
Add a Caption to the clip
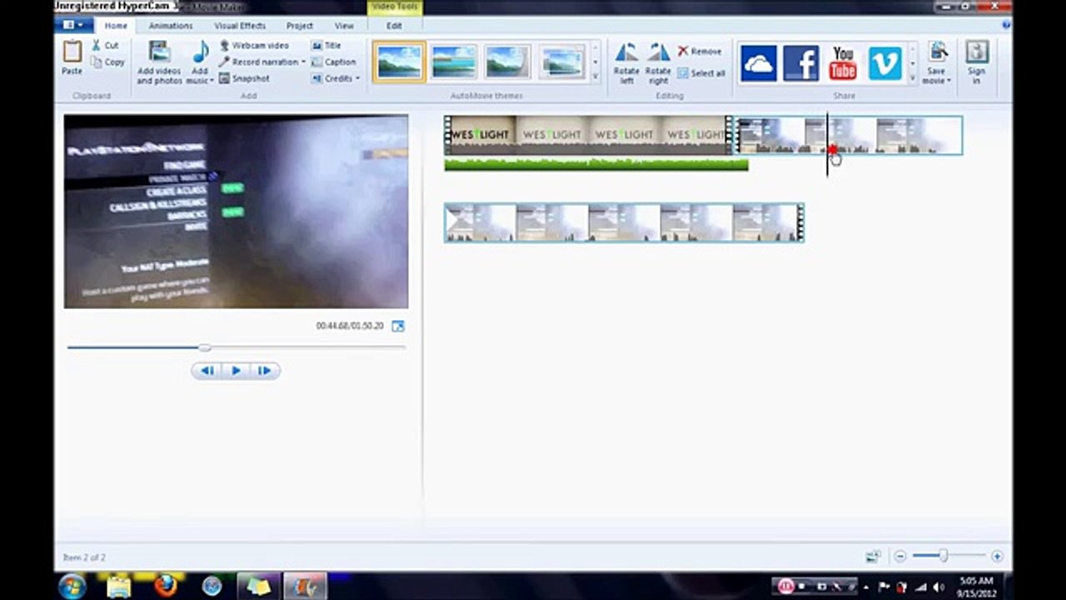[333, 62]
